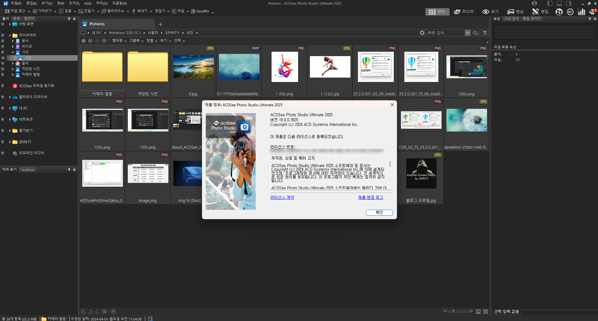Click the zoom-in plus icon beside thumbnail slider
Screen dimensions: 598x321
tap(471, 311)
